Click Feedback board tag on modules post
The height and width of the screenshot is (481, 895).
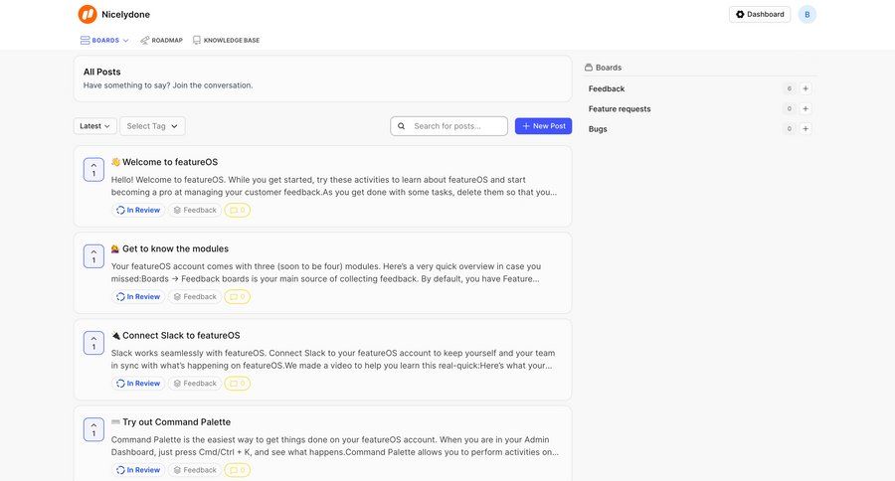pos(195,297)
